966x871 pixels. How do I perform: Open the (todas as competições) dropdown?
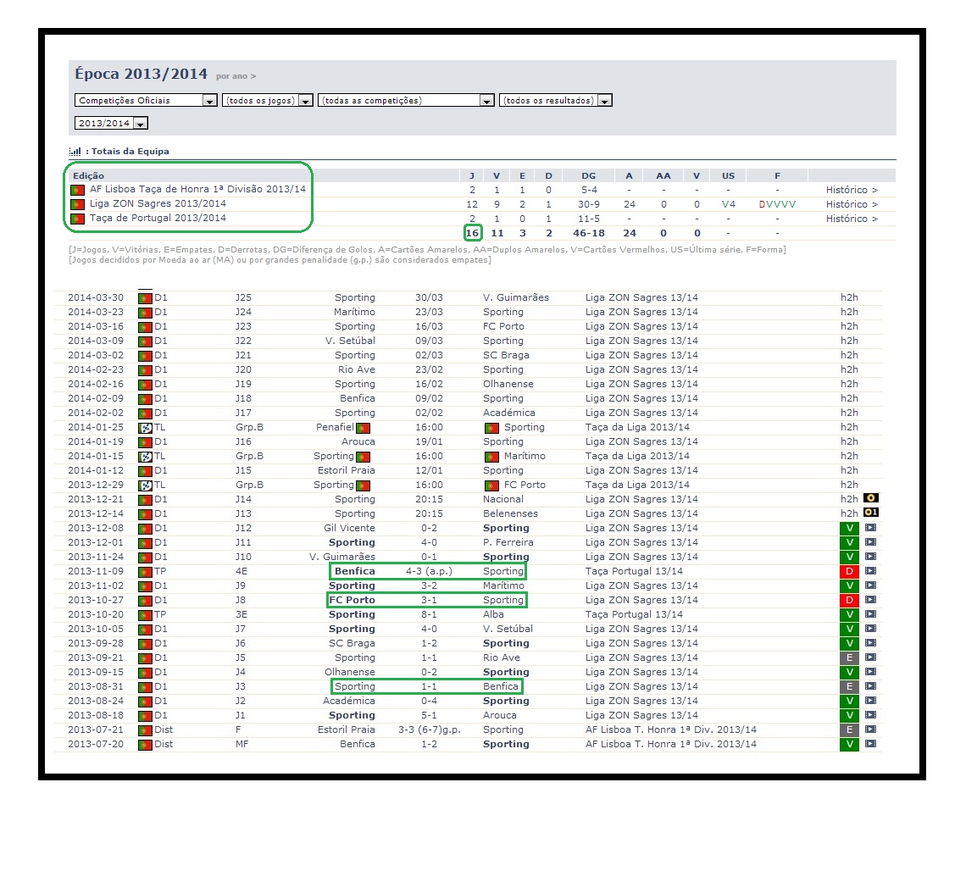406,101
